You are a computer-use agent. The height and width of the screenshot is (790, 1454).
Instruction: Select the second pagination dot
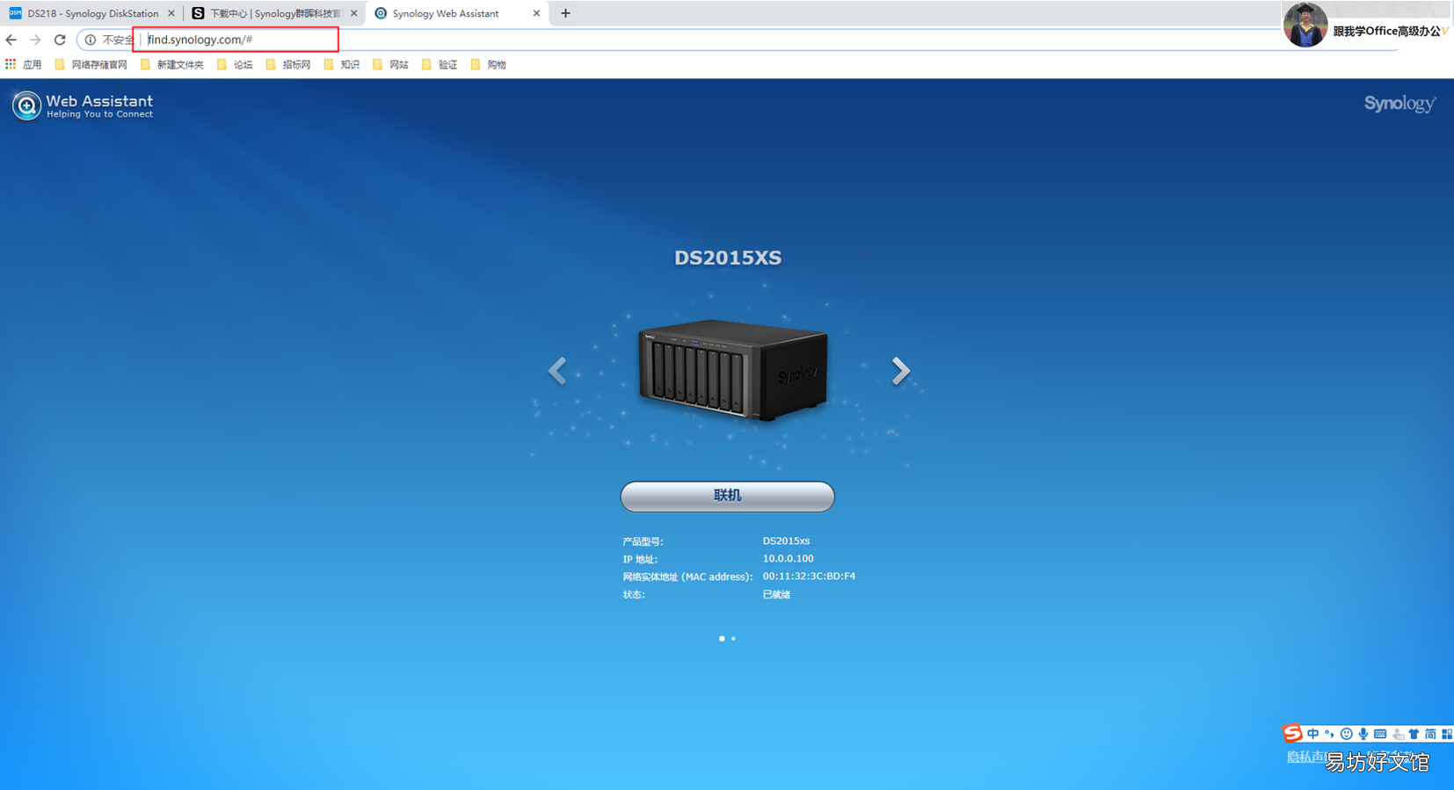click(x=733, y=639)
